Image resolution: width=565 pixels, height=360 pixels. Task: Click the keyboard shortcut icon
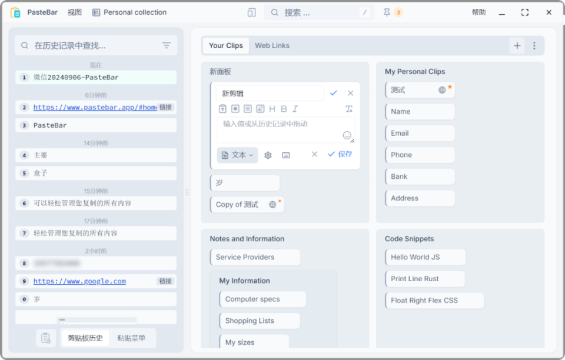tap(286, 155)
